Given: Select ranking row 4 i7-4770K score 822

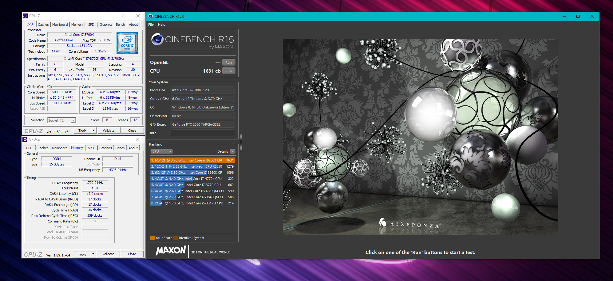Looking at the screenshot, I should point(193,179).
